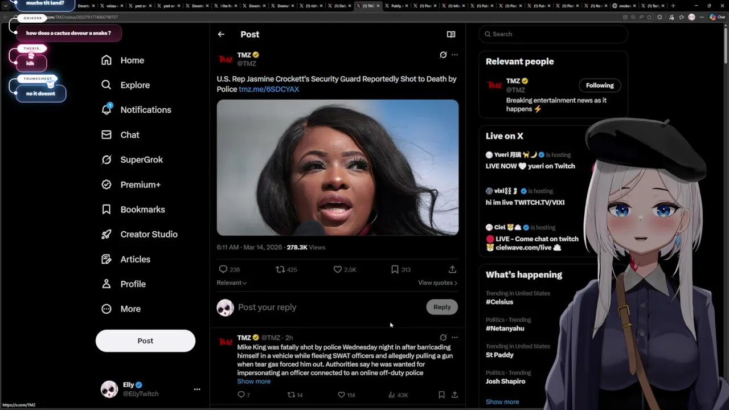Open Notifications bell

(136, 110)
